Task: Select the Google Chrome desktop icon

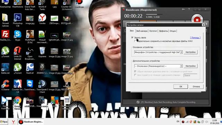Action: pyautogui.click(x=18, y=103)
